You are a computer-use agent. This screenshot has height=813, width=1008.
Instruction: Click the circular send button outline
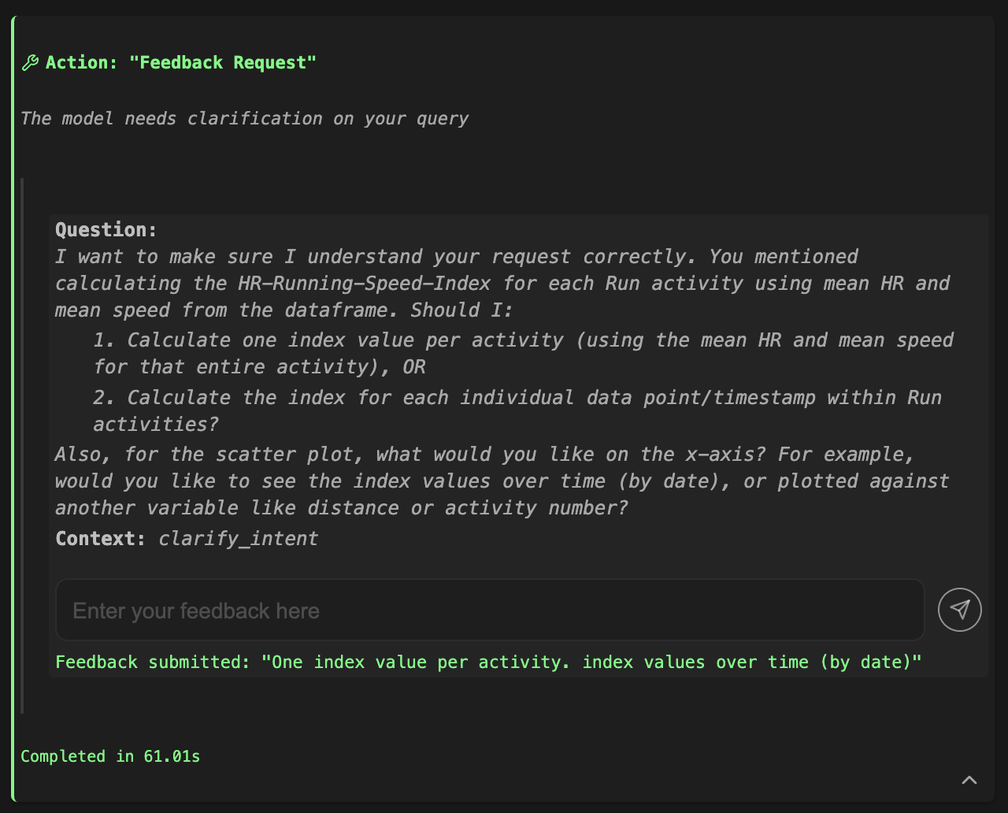(x=959, y=609)
